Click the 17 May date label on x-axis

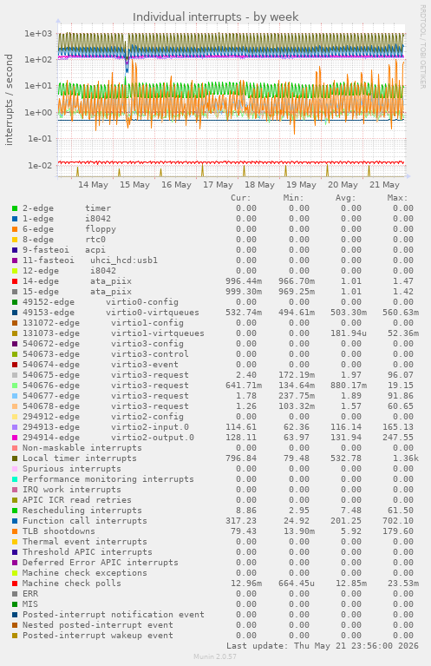pyautogui.click(x=218, y=185)
